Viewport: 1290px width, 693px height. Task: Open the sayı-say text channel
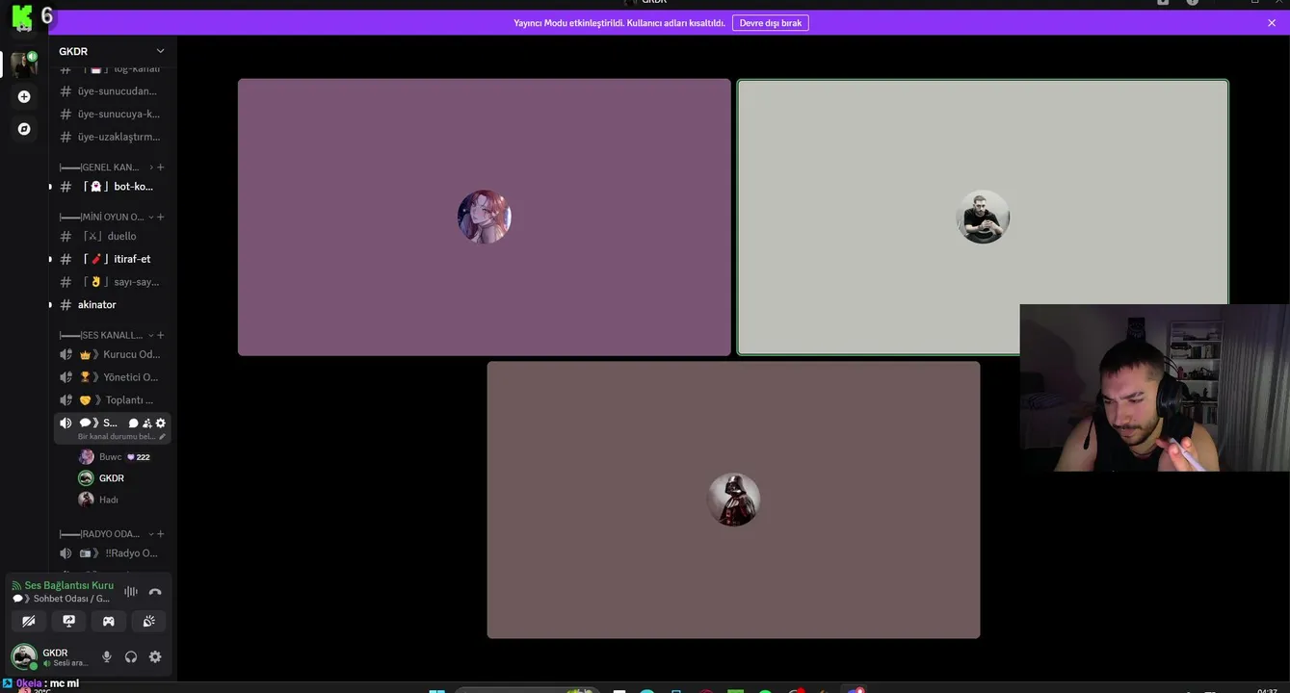(x=113, y=282)
